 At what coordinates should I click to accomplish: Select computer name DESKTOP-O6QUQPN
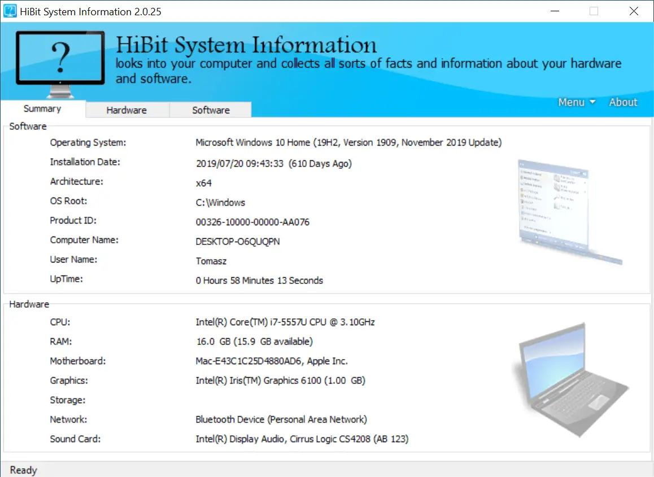click(x=238, y=242)
